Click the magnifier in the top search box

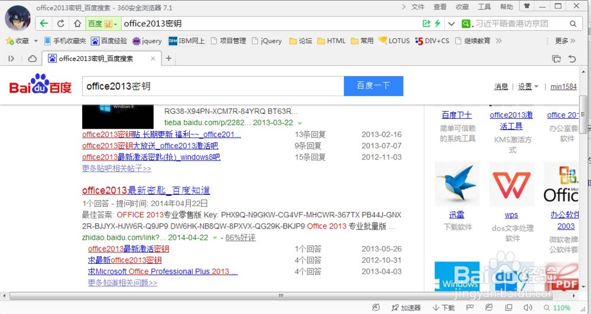pos(573,24)
